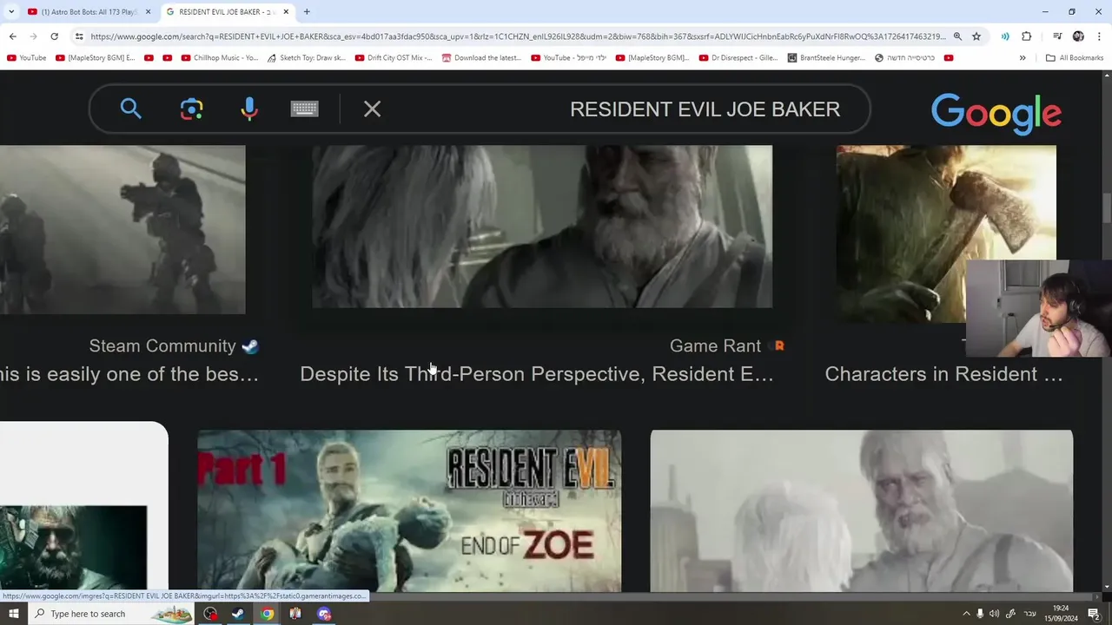This screenshot has height=625, width=1112.
Task: Open the Drift City OST Mix bookmark
Action: tap(393, 58)
